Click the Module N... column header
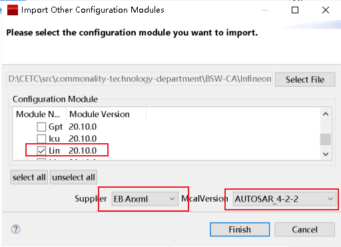This screenshot has height=247, width=341. pos(39,114)
